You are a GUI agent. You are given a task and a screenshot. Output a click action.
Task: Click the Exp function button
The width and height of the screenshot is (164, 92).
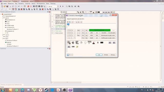tap(87, 38)
